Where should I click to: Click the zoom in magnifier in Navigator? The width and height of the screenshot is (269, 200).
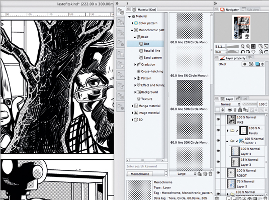coord(248,46)
